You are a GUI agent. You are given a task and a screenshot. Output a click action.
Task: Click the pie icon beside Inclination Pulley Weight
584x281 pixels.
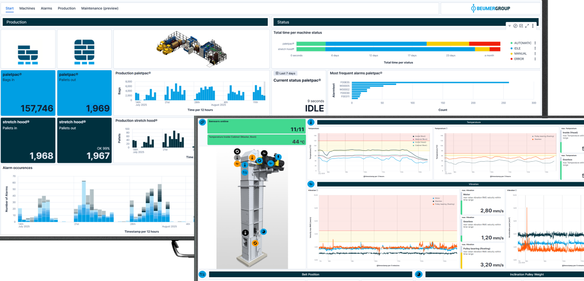pyautogui.click(x=419, y=274)
